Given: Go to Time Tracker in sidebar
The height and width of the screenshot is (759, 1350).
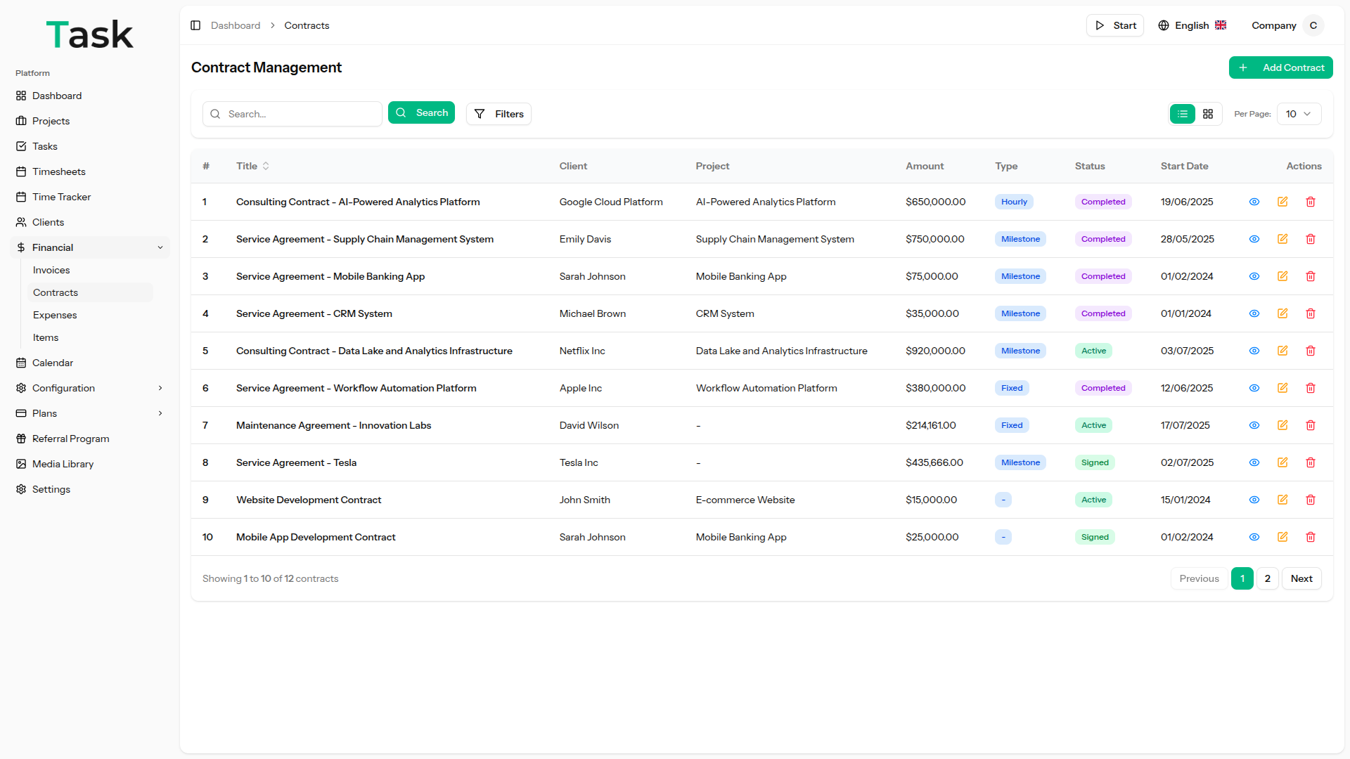Looking at the screenshot, I should tap(61, 197).
